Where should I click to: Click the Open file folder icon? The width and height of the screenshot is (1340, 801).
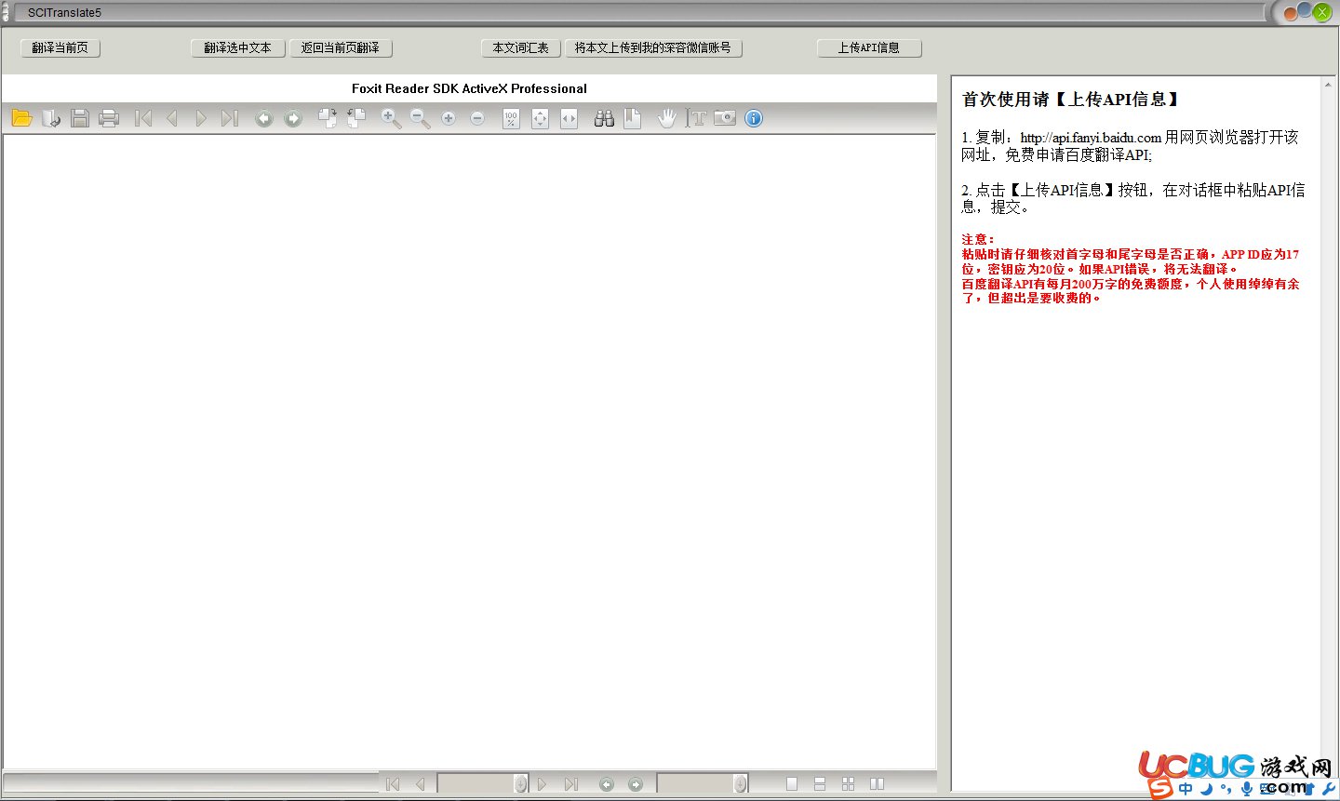22,118
